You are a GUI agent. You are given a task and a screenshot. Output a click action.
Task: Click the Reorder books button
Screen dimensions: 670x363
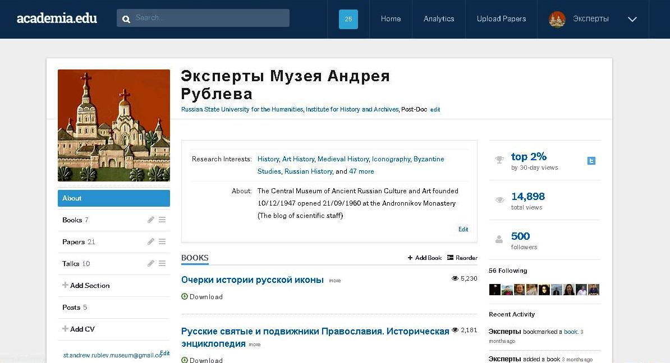462,258
